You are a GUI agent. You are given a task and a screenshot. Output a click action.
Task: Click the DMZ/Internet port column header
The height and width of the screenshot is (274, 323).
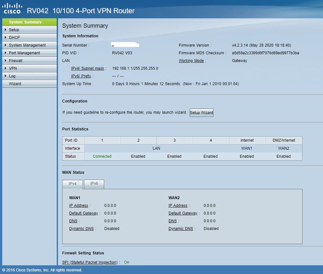[284, 140]
